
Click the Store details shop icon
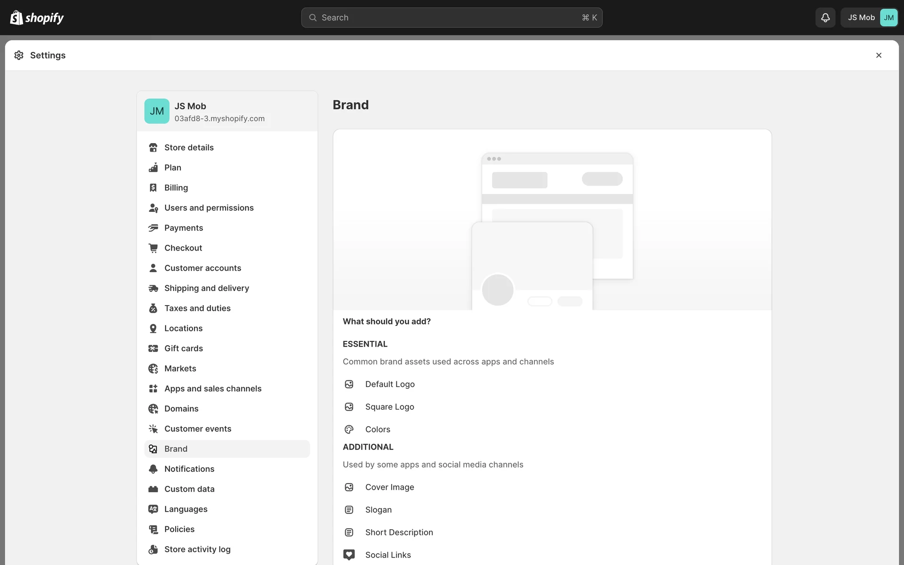click(x=153, y=147)
